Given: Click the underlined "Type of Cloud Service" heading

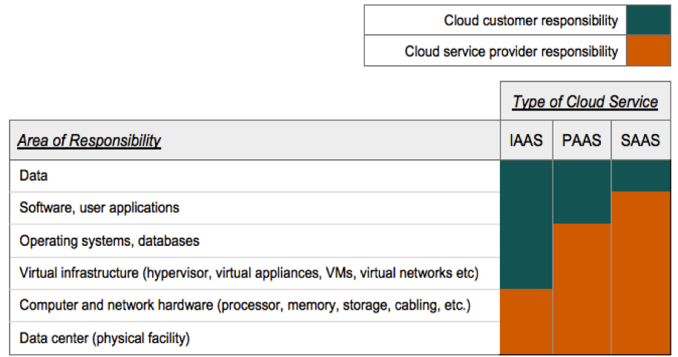Looking at the screenshot, I should click(x=585, y=102).
